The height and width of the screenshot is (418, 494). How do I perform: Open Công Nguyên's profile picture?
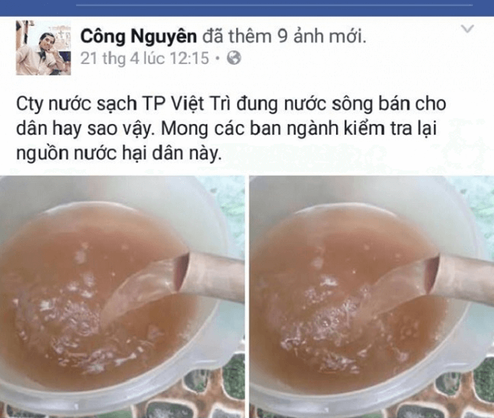(x=43, y=47)
